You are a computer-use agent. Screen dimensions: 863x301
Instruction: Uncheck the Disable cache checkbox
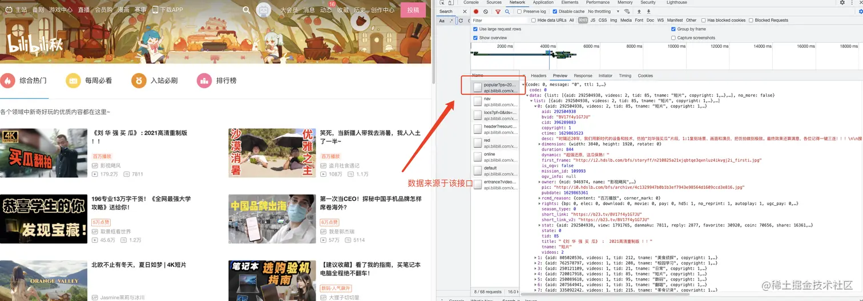[555, 11]
